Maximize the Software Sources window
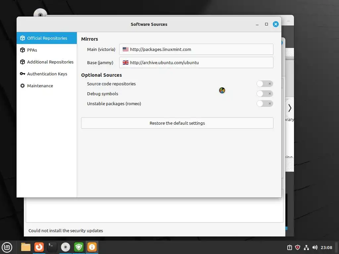The image size is (339, 254). tap(266, 24)
